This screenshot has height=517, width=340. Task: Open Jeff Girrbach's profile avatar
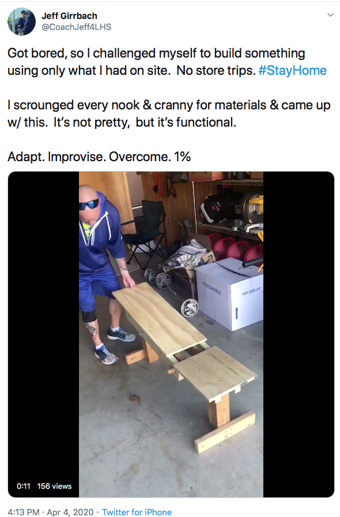(x=21, y=21)
